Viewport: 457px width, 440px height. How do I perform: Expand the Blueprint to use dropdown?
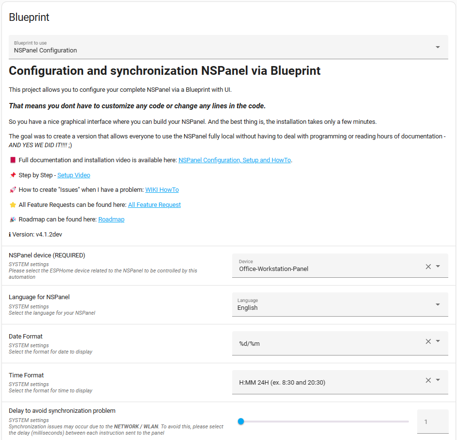pyautogui.click(x=438, y=47)
